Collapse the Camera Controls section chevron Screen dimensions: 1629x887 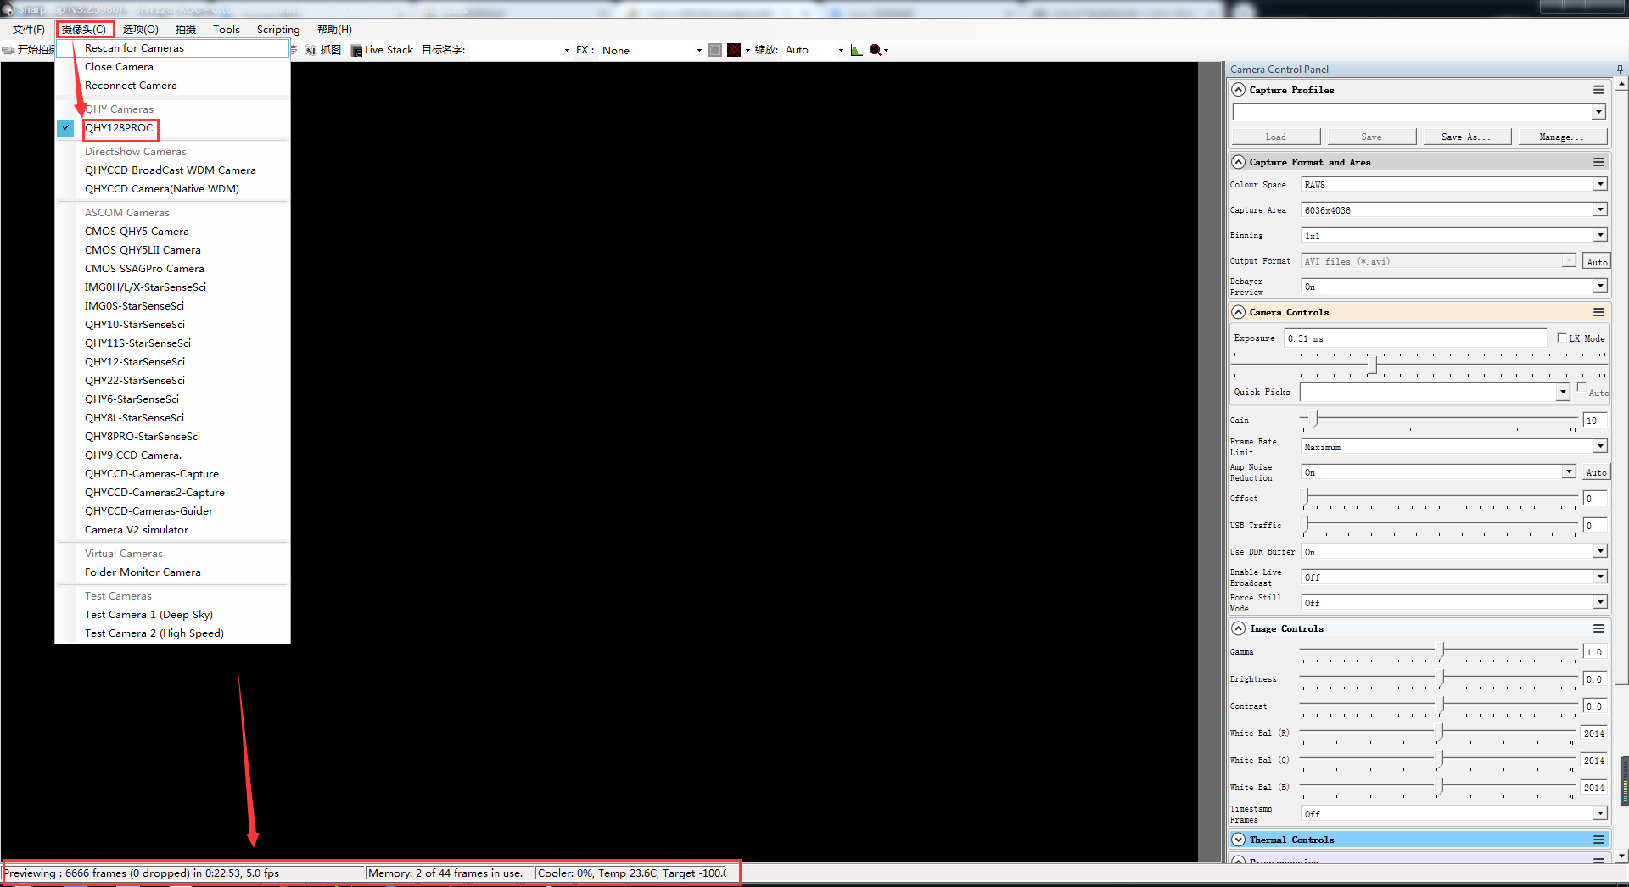tap(1239, 312)
